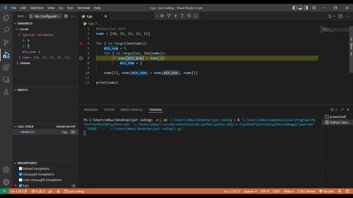Image resolution: width=353 pixels, height=198 pixels.
Task: Open the Explorer view in activity bar
Action: [x=6, y=18]
